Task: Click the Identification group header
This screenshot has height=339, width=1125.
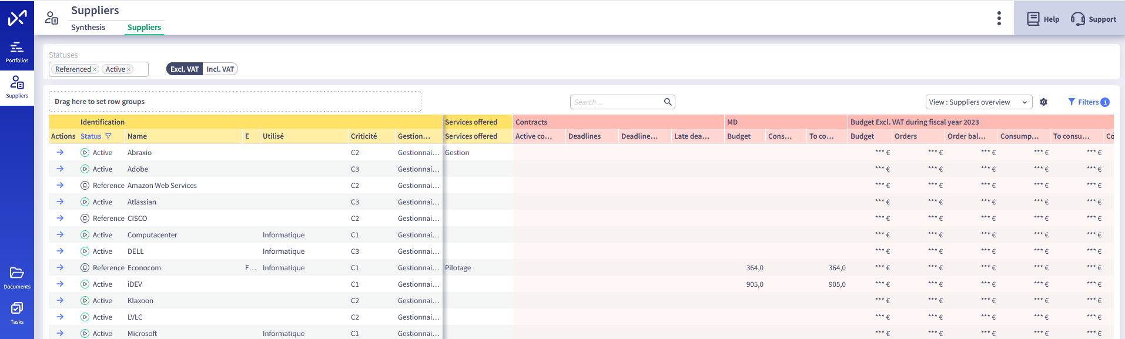Action: pos(246,122)
